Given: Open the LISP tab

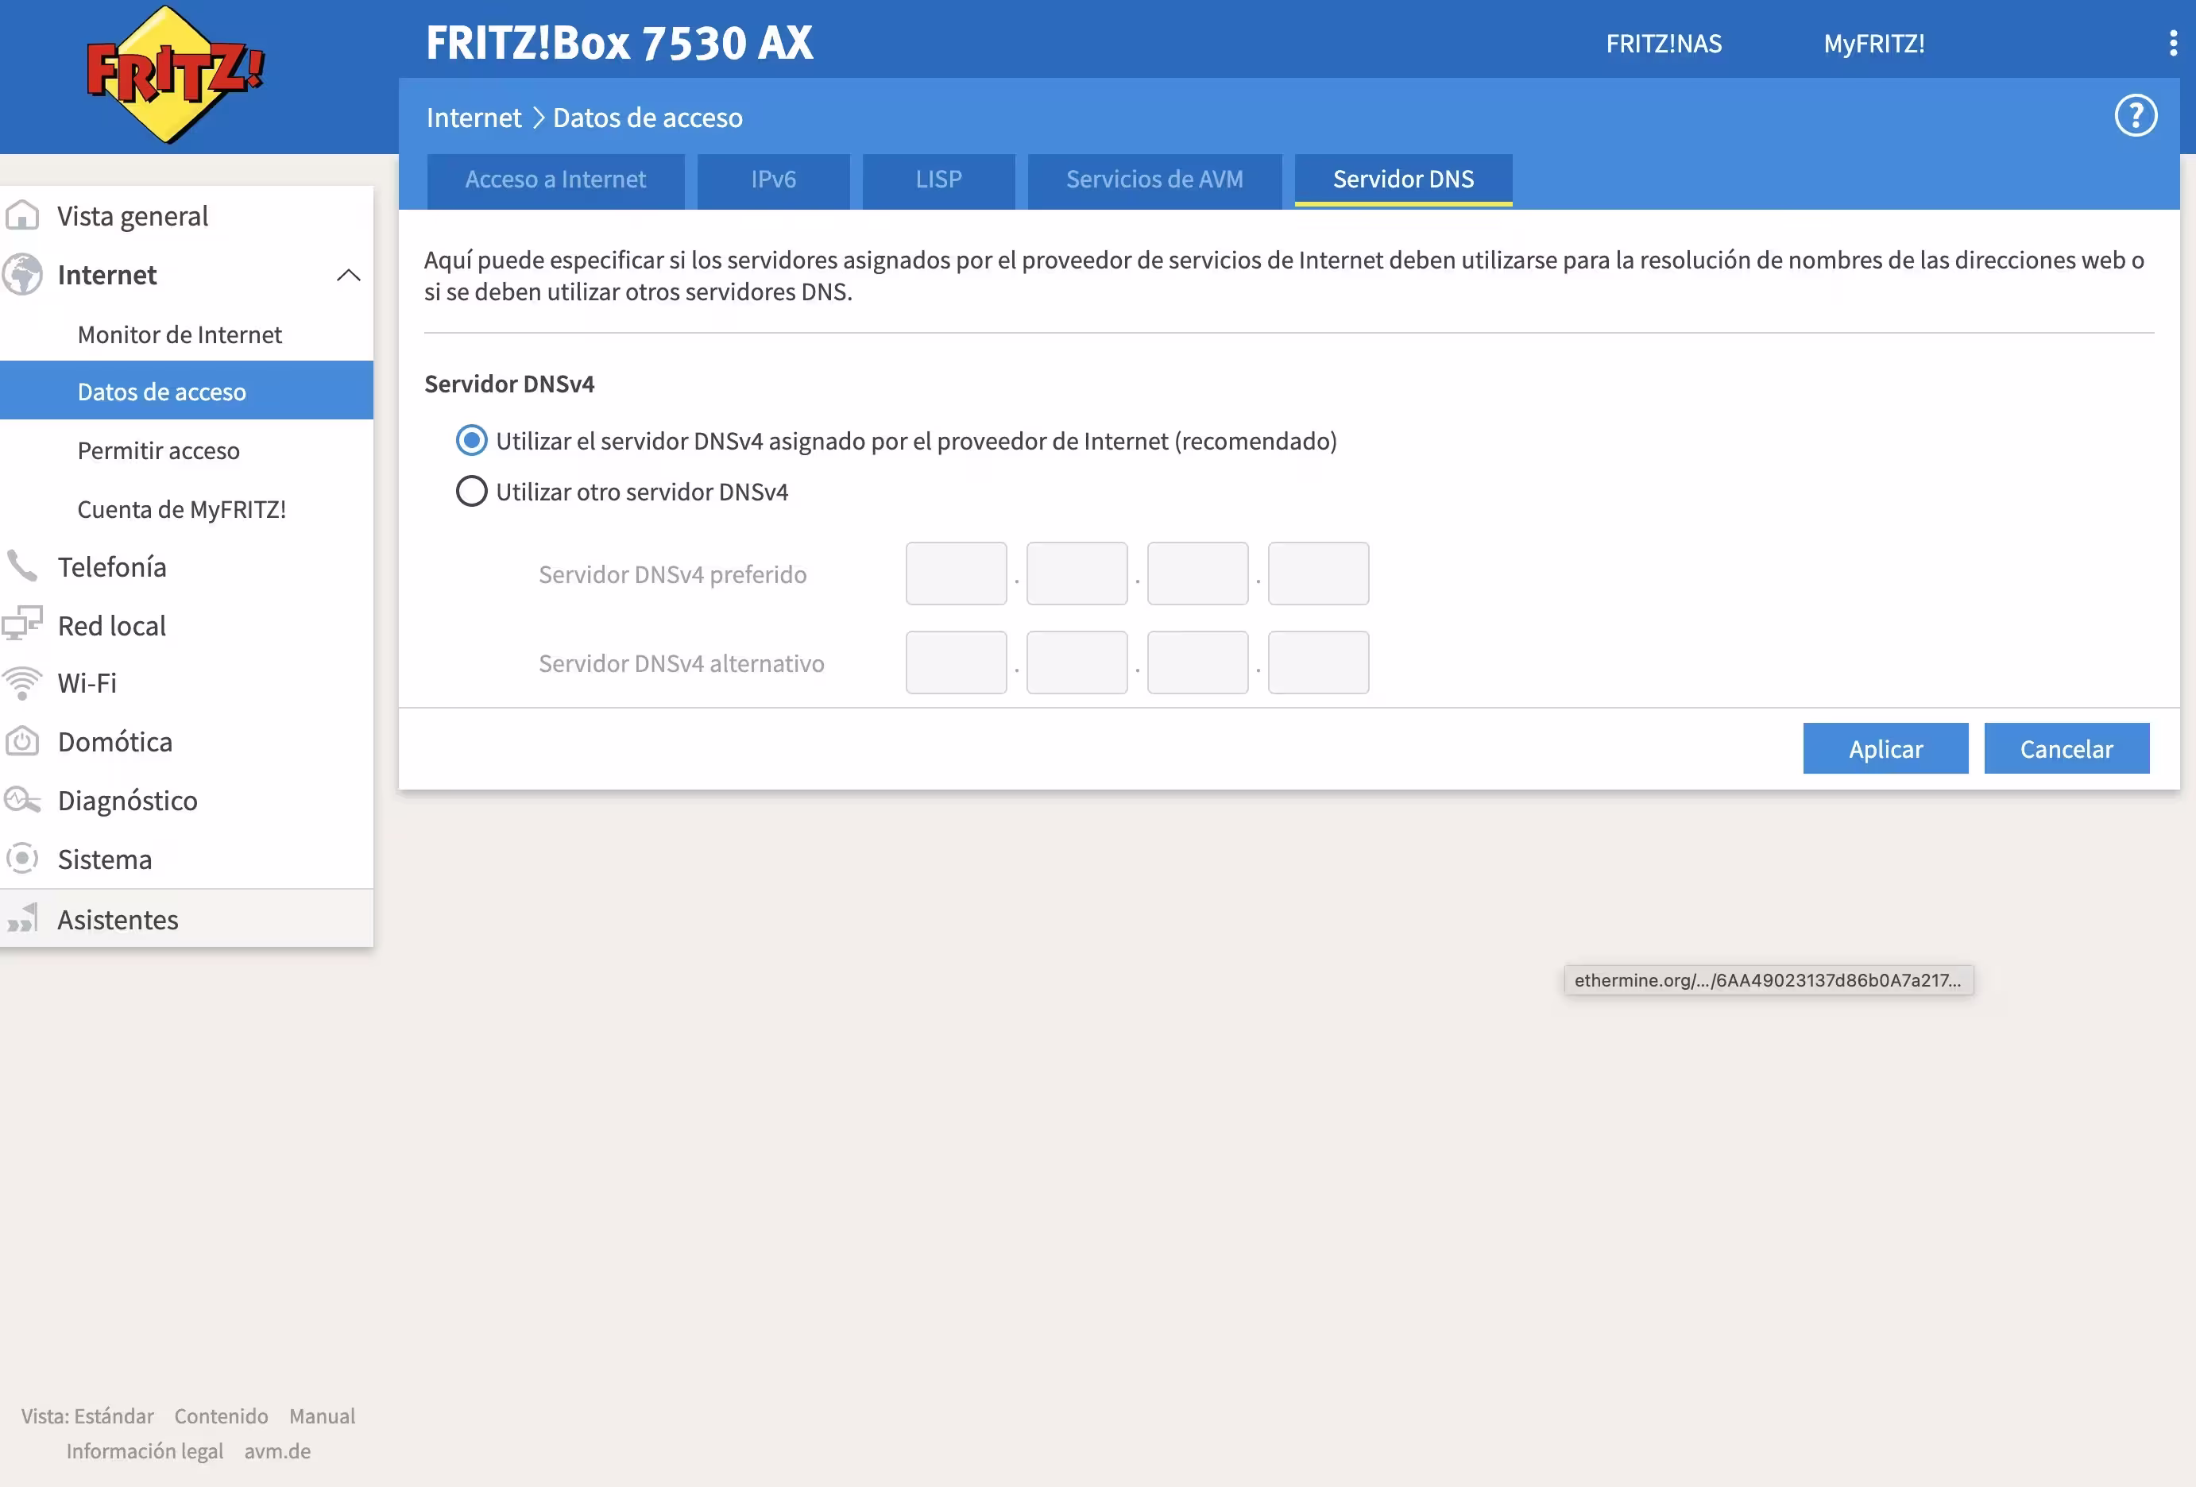Looking at the screenshot, I should click(x=938, y=180).
